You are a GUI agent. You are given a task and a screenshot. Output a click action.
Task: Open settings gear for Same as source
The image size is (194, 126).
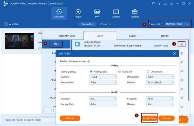pos(181,44)
